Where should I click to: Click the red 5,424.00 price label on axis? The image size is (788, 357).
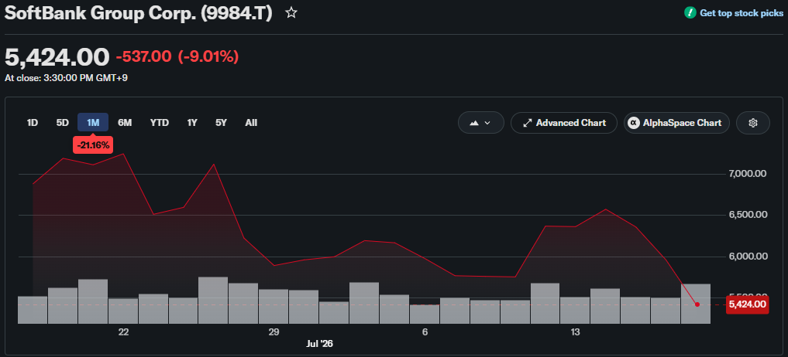pos(747,304)
